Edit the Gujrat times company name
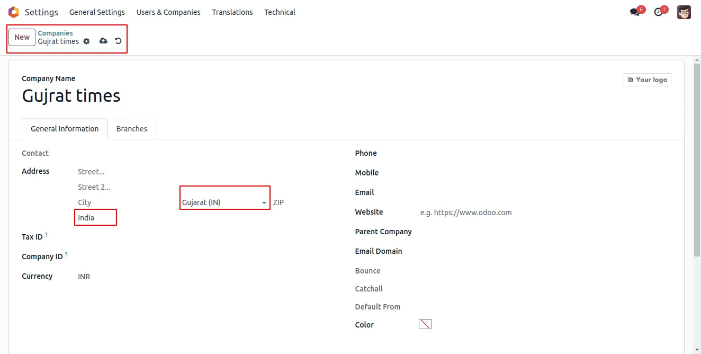 tap(71, 96)
